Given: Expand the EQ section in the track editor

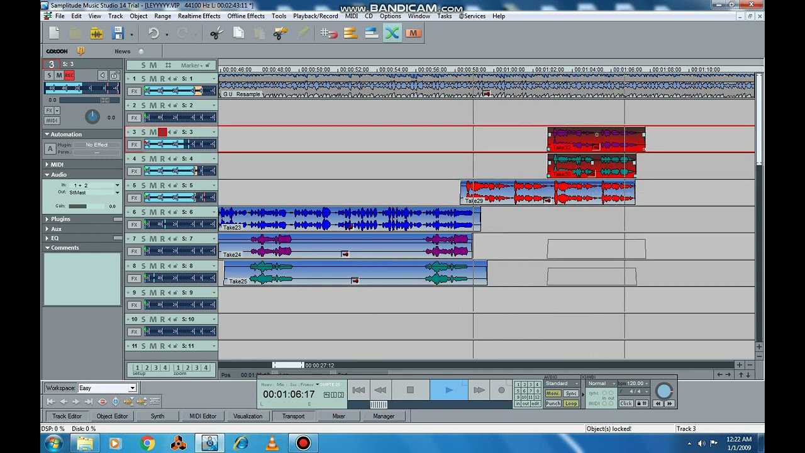Looking at the screenshot, I should [x=47, y=238].
